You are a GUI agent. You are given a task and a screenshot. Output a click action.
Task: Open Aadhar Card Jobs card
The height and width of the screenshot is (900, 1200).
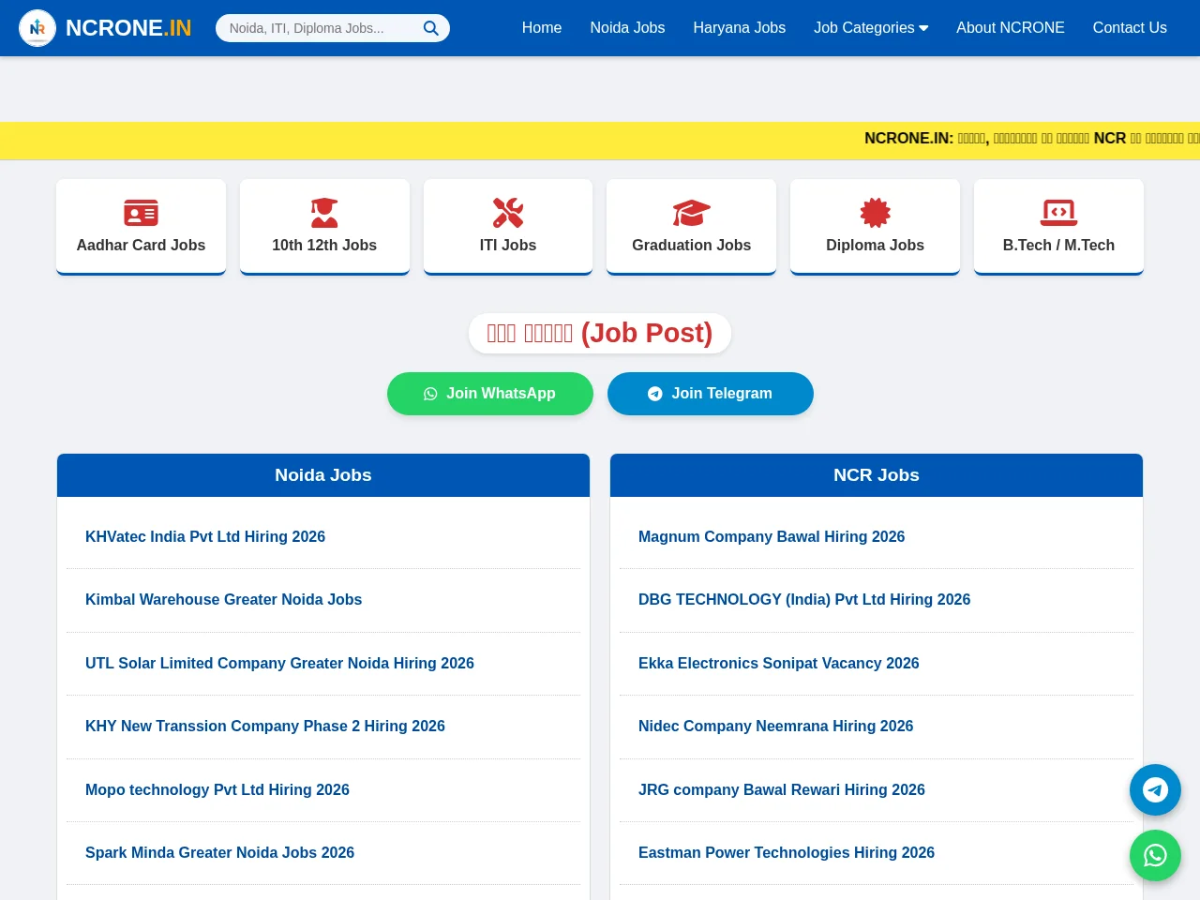141,227
